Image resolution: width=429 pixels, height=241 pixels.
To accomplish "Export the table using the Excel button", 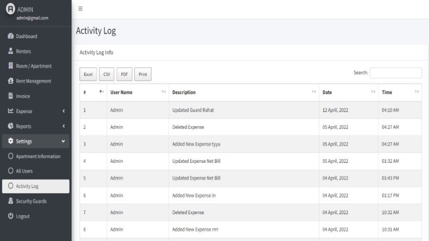I will pos(88,74).
